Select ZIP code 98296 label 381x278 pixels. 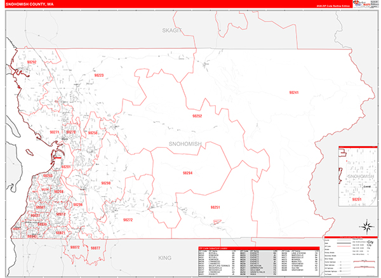77,204
